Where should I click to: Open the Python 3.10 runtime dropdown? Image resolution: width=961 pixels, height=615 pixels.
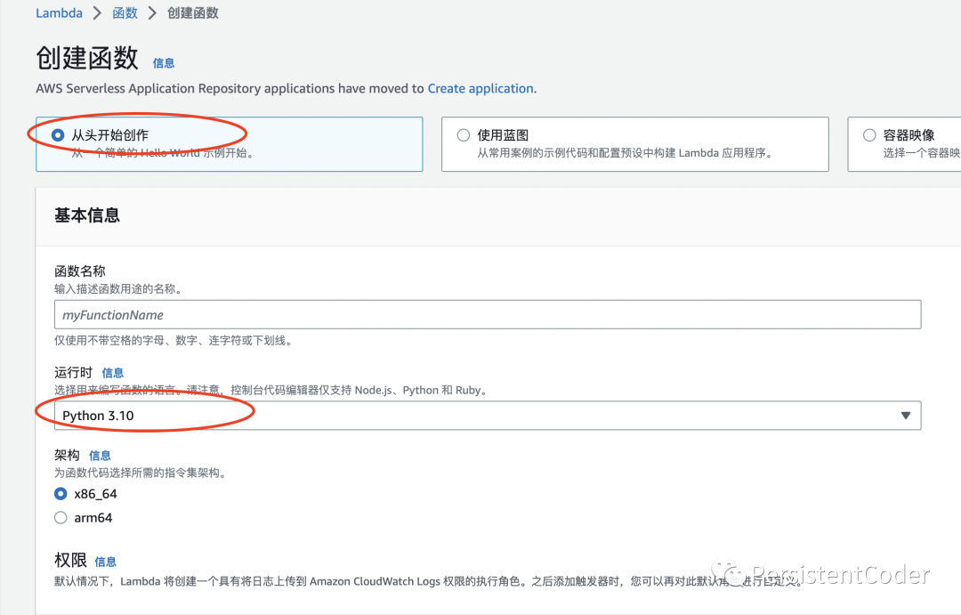pos(488,416)
